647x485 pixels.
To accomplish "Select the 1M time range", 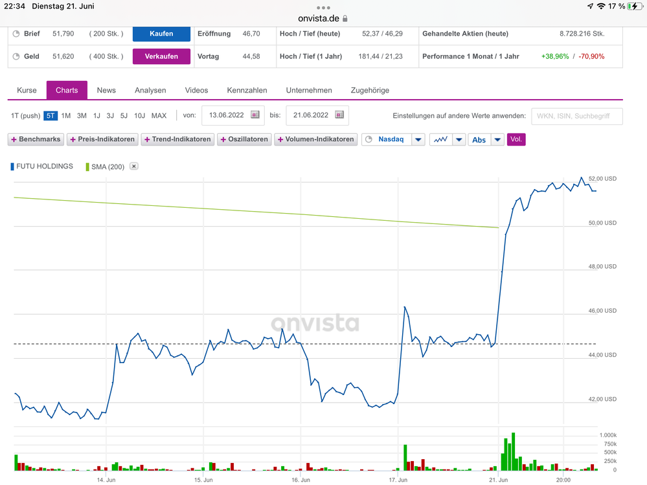I will coord(66,116).
